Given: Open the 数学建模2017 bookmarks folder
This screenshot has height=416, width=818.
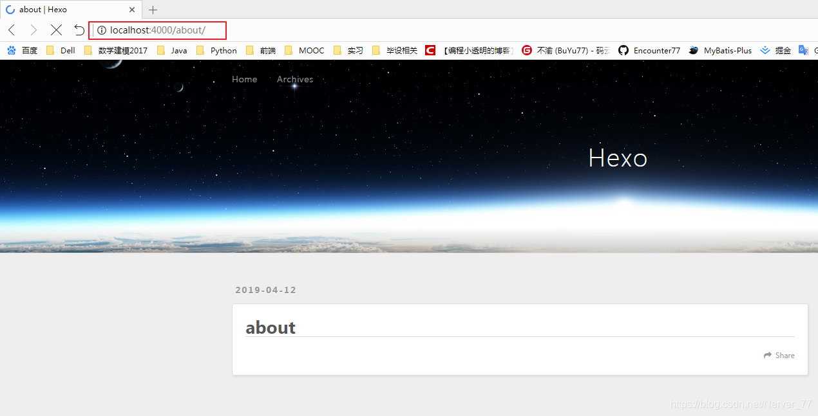Looking at the screenshot, I should point(116,50).
